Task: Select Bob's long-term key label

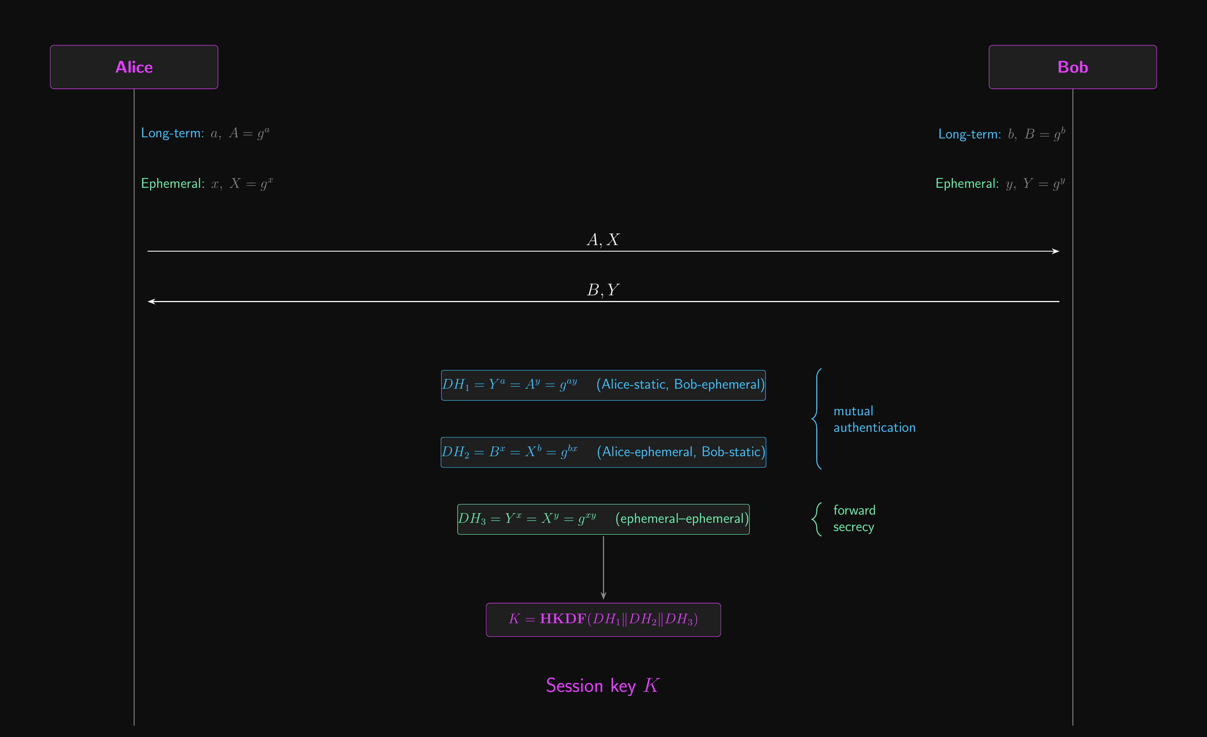Action: [x=1001, y=134]
